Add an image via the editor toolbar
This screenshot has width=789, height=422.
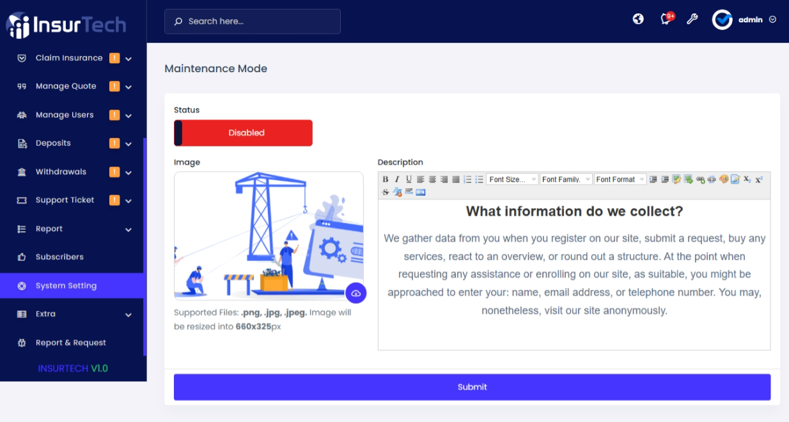point(676,179)
